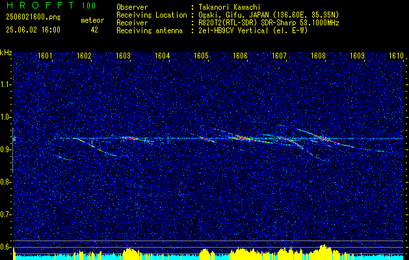409x260 pixels.
Task: Click the 'Observer' field label
Action: [132, 7]
